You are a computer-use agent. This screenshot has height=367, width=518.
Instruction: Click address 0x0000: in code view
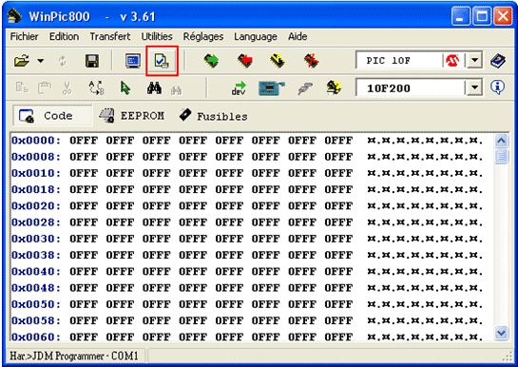pyautogui.click(x=36, y=141)
